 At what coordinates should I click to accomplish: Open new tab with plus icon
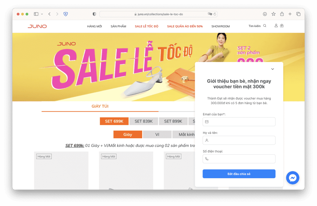coord(290,14)
